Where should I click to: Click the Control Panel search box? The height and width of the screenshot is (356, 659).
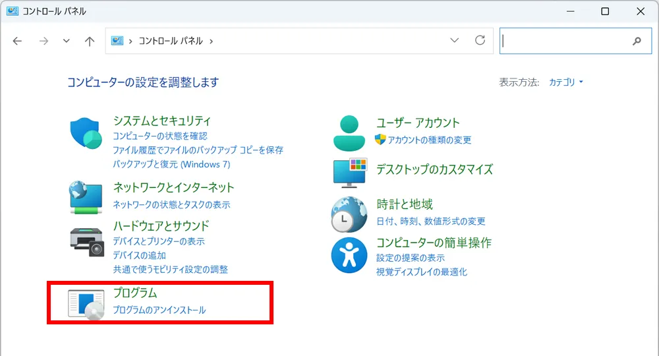pyautogui.click(x=565, y=41)
